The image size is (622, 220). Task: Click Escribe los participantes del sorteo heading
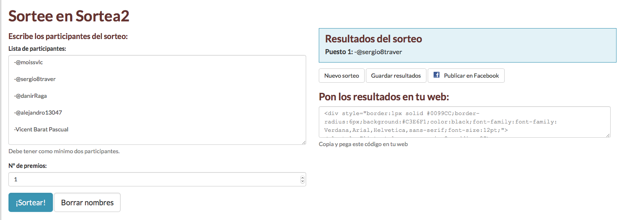pos(68,36)
